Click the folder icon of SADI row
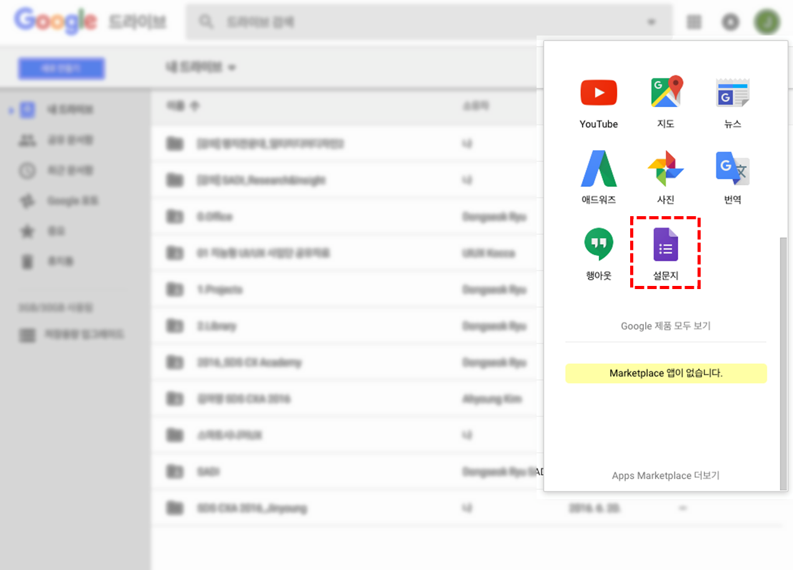Image resolution: width=793 pixels, height=570 pixels. pyautogui.click(x=175, y=472)
